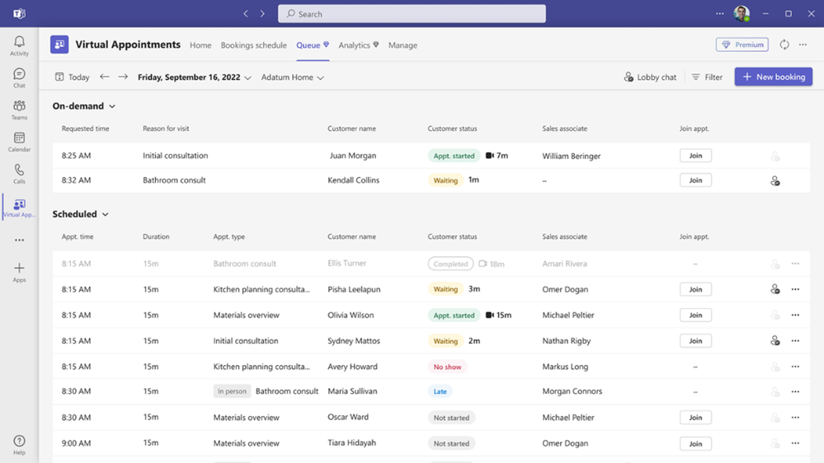This screenshot has width=824, height=463.
Task: Collapse the Scheduled section
Action: point(105,214)
